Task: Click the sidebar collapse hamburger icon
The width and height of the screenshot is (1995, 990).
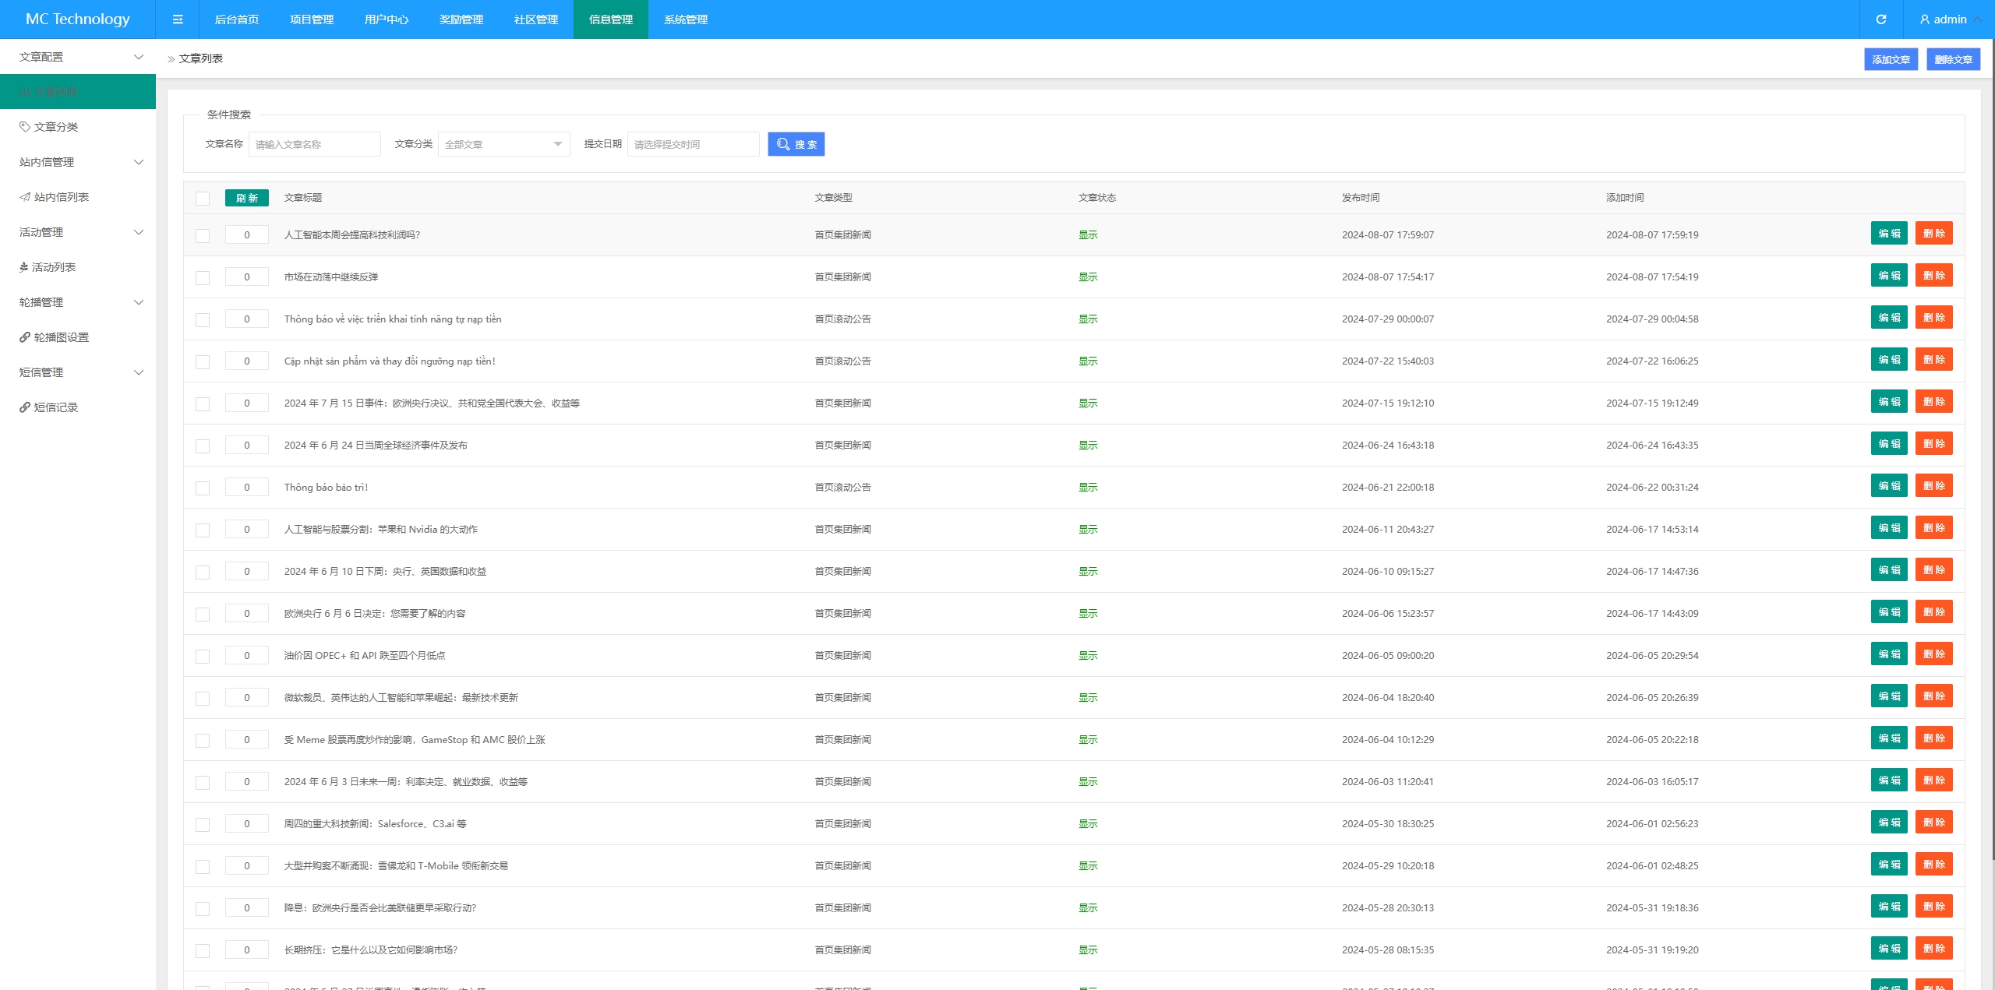Action: click(178, 19)
